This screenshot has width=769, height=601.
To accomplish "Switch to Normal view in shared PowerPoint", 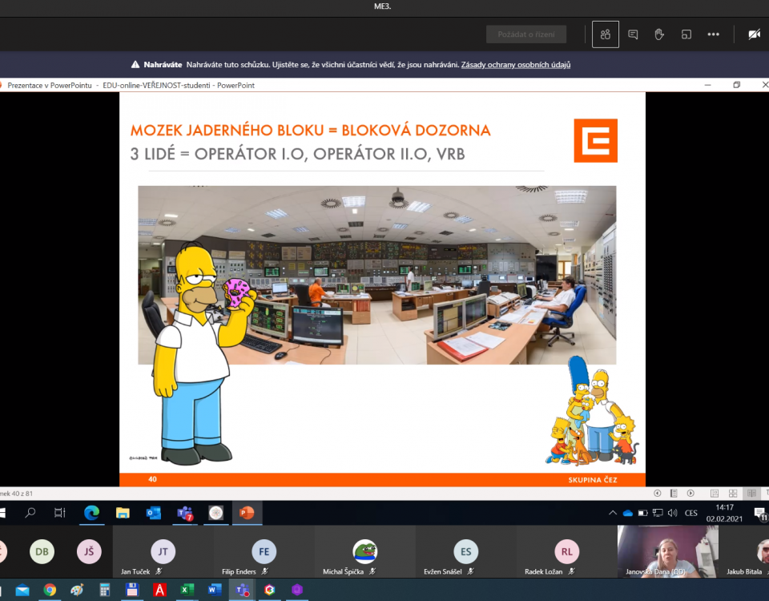I will [x=715, y=493].
